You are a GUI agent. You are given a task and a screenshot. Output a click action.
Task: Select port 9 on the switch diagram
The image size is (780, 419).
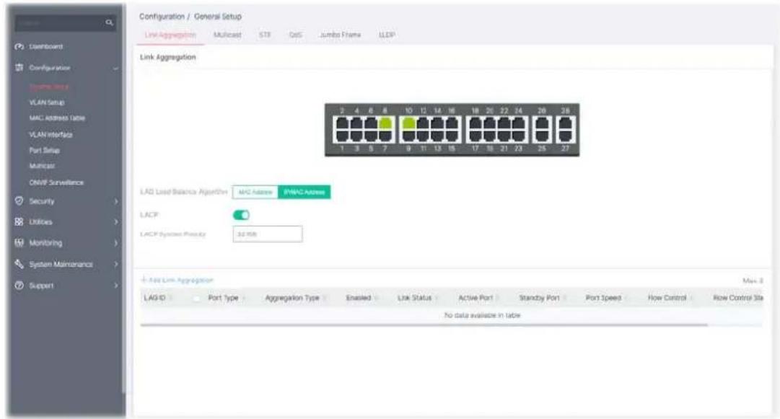(408, 135)
